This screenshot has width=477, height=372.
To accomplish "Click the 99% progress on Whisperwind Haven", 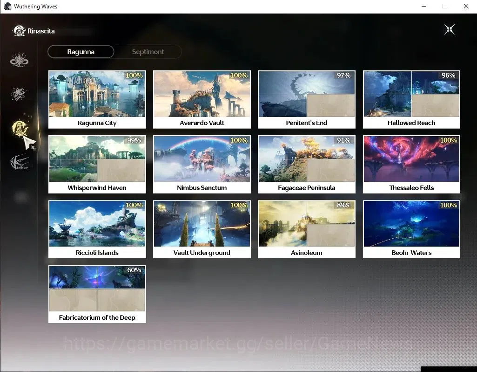I will pos(134,140).
